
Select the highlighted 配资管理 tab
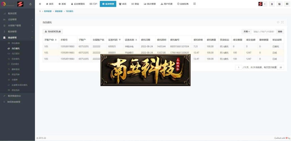(108, 4)
